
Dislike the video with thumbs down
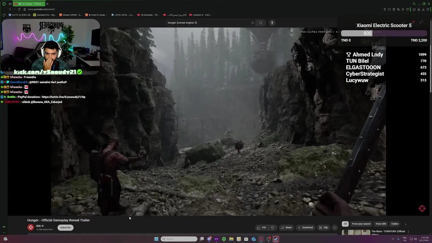272,227
